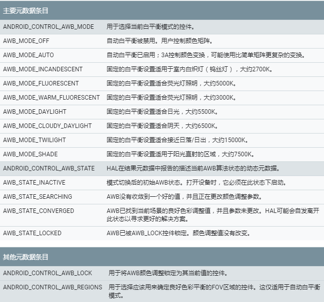Click the description mentioning 大约3000K

tap(171, 98)
